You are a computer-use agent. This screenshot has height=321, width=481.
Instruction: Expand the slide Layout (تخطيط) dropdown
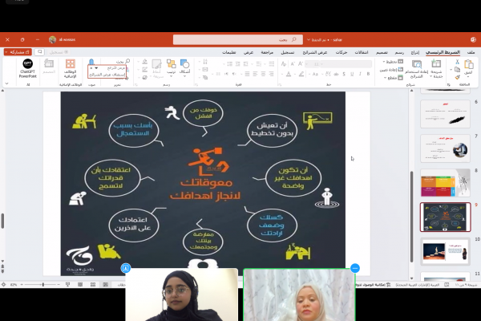392,61
